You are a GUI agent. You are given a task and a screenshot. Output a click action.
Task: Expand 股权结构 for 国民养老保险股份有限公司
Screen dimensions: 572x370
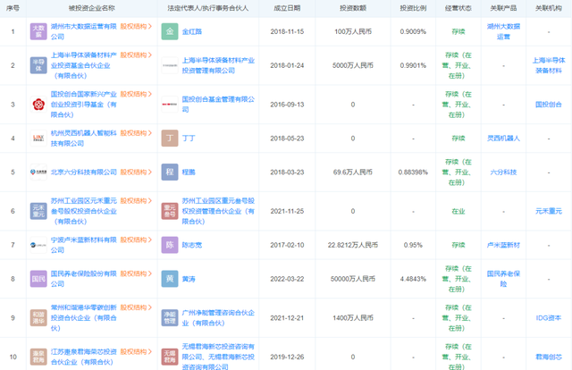pyautogui.click(x=136, y=273)
